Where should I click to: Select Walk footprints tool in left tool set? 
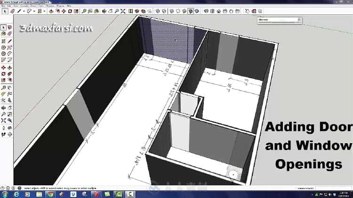[3, 134]
